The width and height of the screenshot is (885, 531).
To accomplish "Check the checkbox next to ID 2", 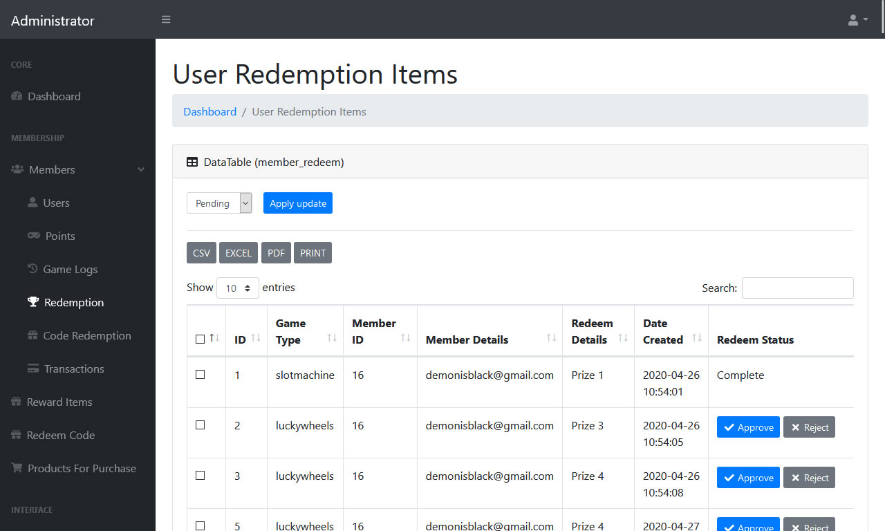I will [200, 425].
